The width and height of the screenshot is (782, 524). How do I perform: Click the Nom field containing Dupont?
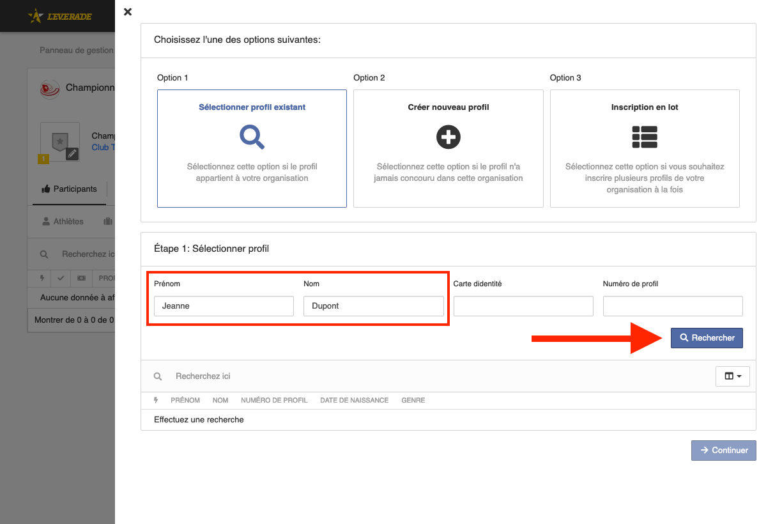[x=374, y=306]
